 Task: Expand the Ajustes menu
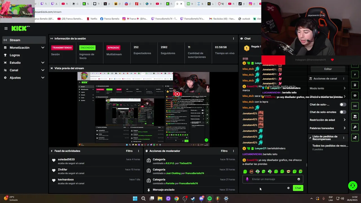24,78
